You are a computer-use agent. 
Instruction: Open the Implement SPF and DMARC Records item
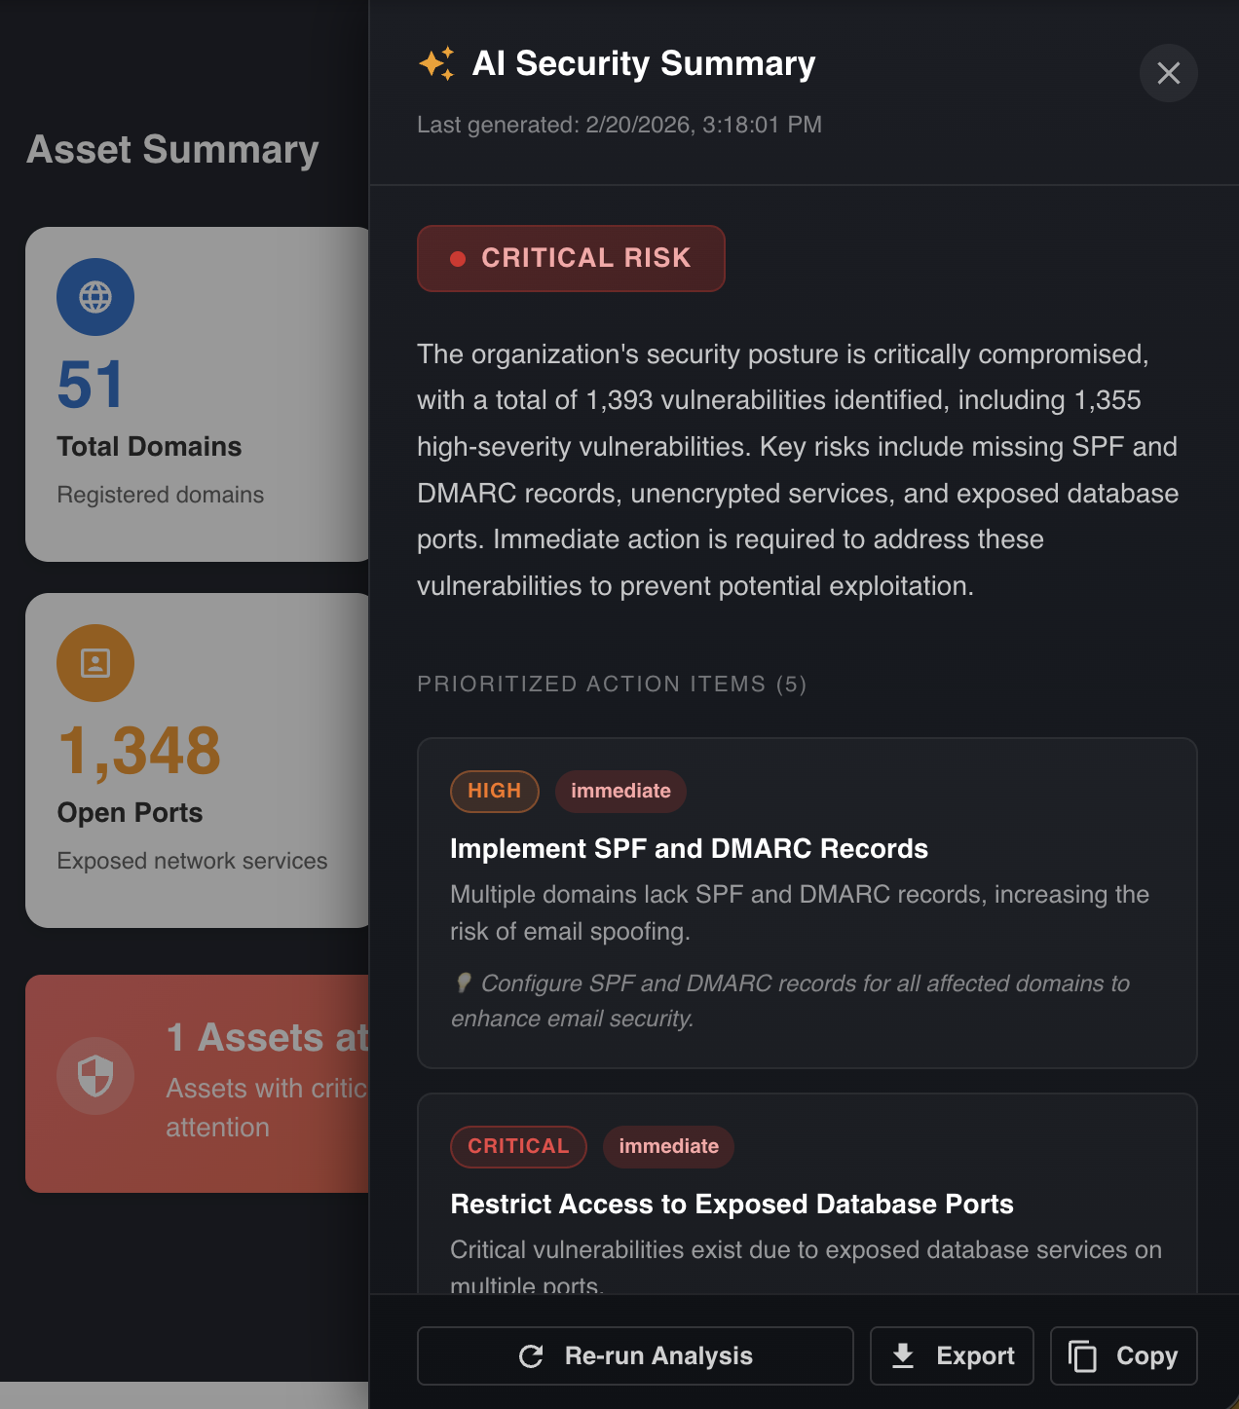coord(689,849)
